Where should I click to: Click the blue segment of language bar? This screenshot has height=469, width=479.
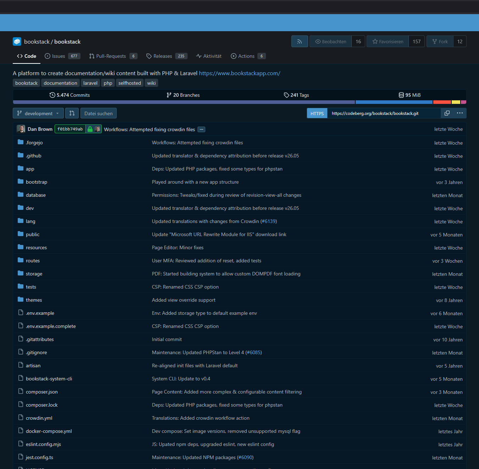(394, 102)
